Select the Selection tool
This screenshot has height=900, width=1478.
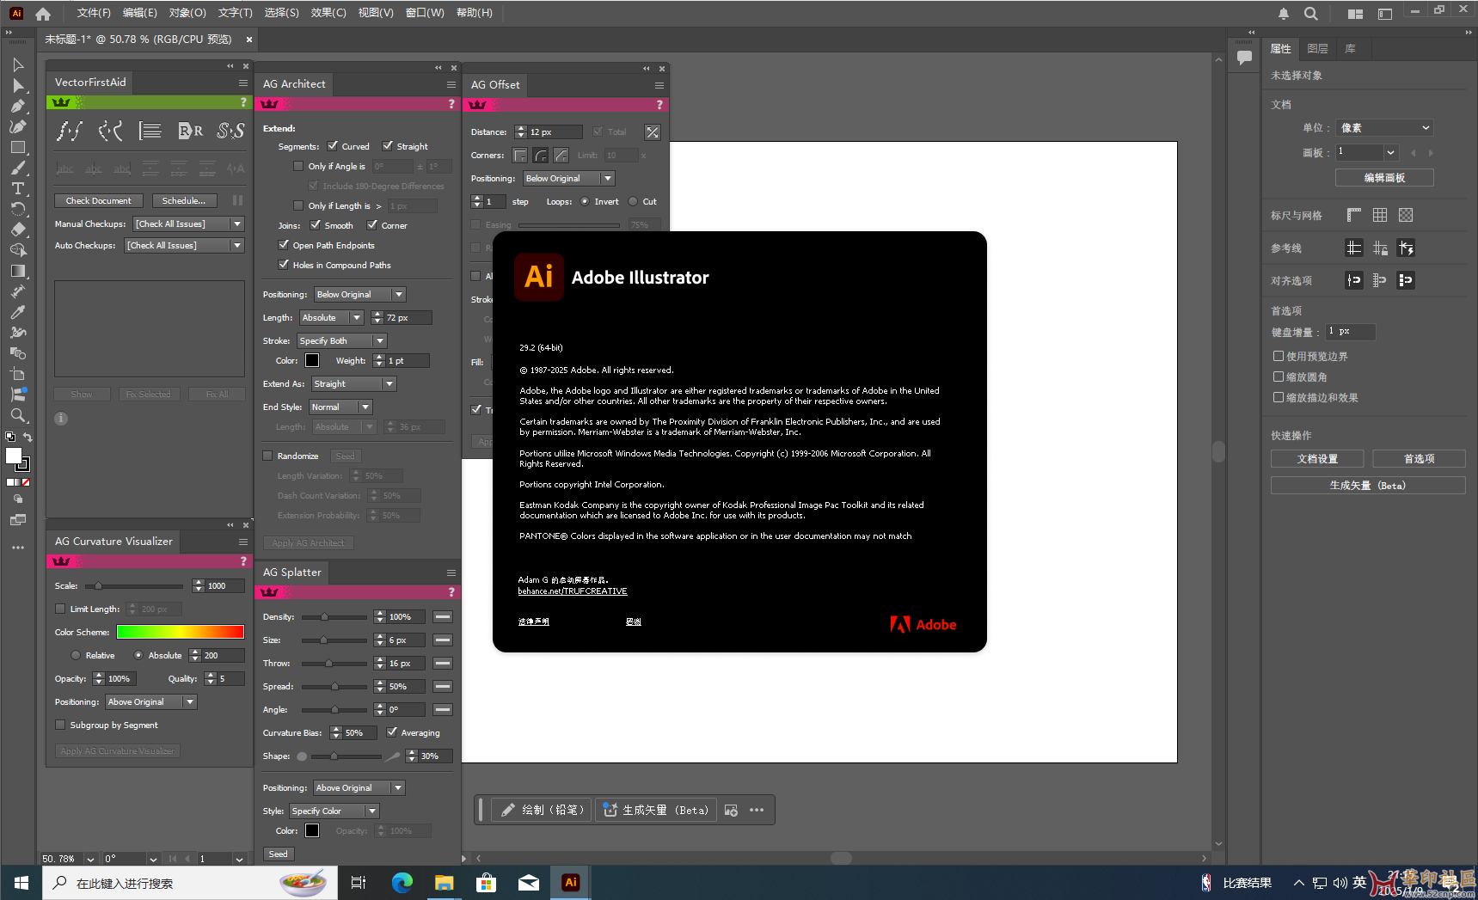(x=18, y=65)
